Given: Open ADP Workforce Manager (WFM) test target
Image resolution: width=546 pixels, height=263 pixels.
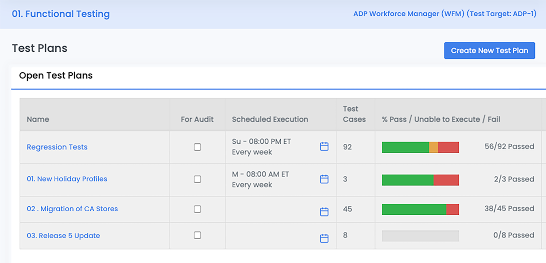Looking at the screenshot, I should coord(445,14).
